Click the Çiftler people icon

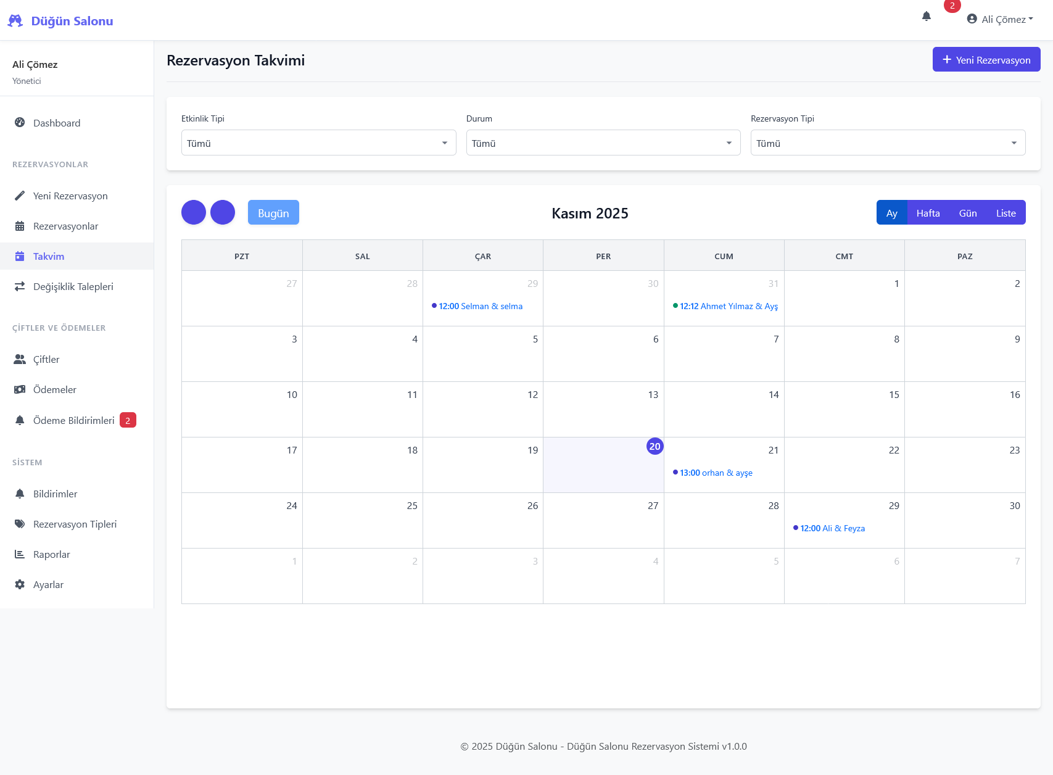coord(20,359)
